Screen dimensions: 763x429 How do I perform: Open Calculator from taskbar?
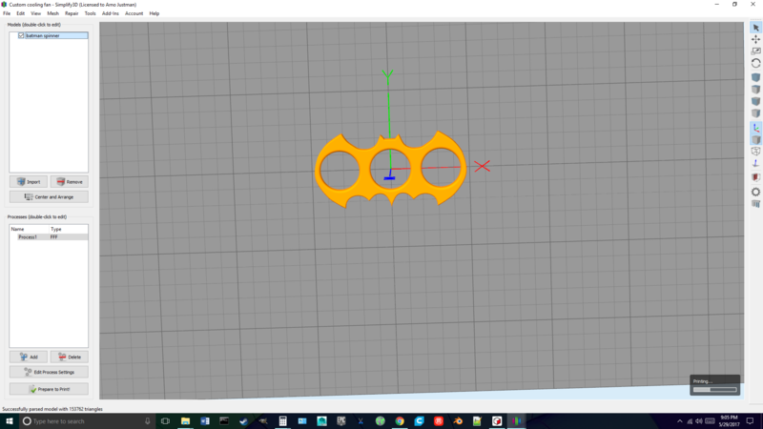tap(282, 421)
